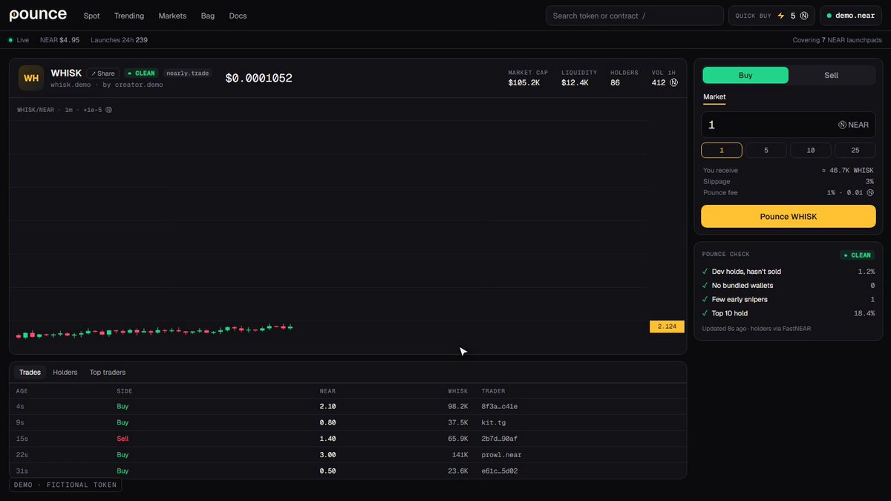Image resolution: width=891 pixels, height=501 pixels.
Task: Open the demo.near account button
Action: click(x=851, y=16)
